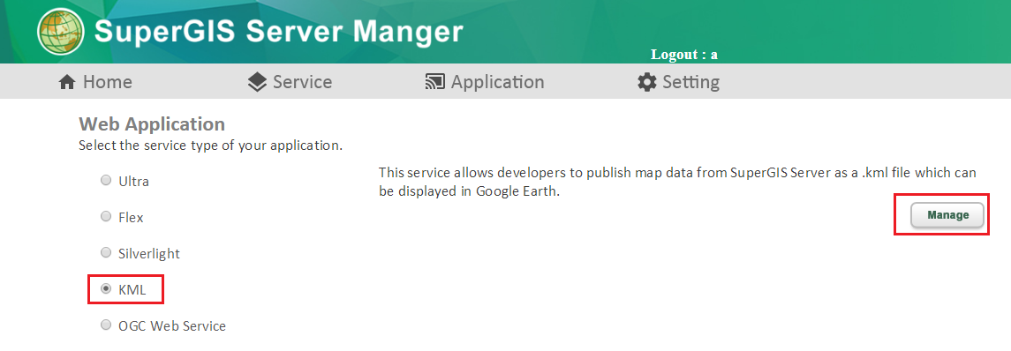Click the SuperGIS Server Manger title
1011x351 pixels.
(278, 32)
